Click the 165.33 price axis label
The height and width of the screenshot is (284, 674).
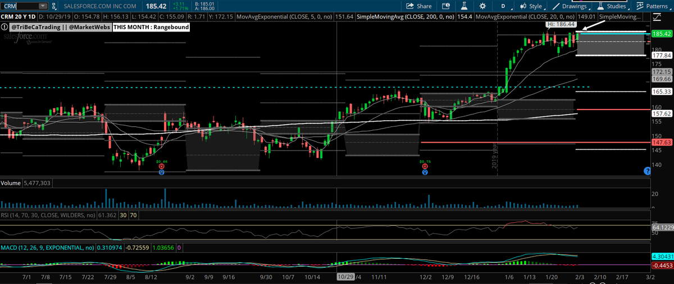click(662, 91)
